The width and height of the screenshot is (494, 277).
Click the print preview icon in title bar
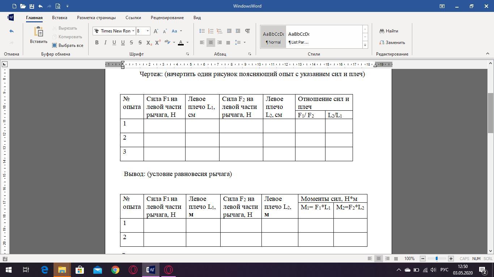[x=58, y=6]
